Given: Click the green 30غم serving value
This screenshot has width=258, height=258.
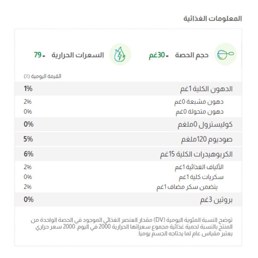Looking at the screenshot, I should point(157,55).
